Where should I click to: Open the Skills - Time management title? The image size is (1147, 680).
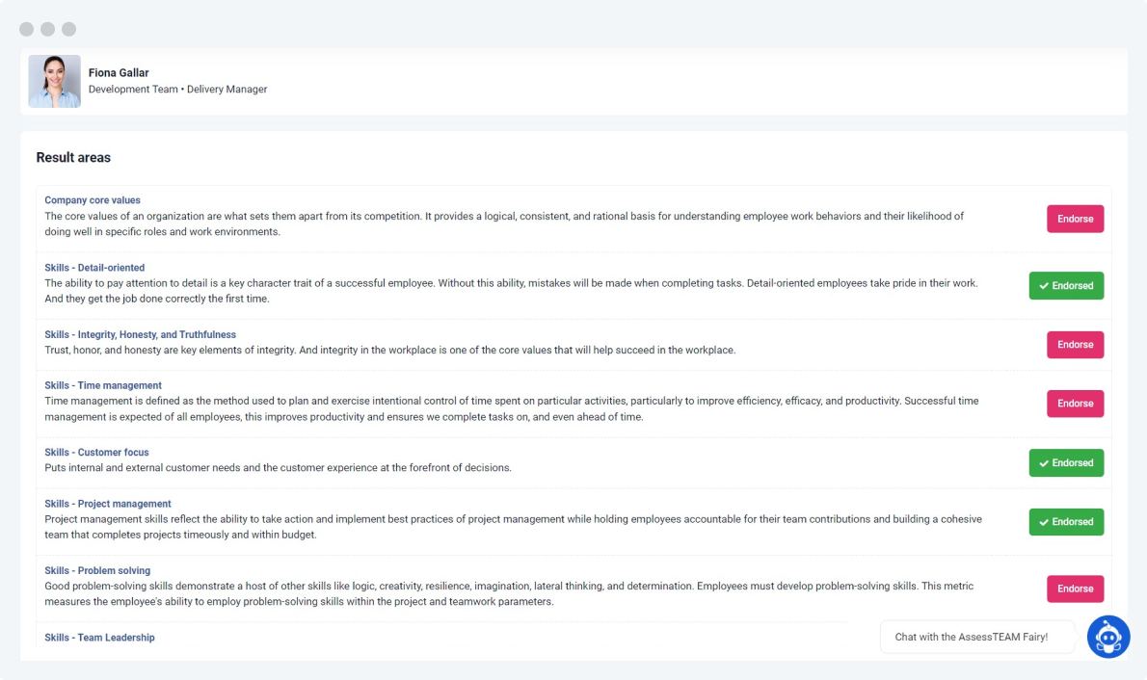(103, 385)
